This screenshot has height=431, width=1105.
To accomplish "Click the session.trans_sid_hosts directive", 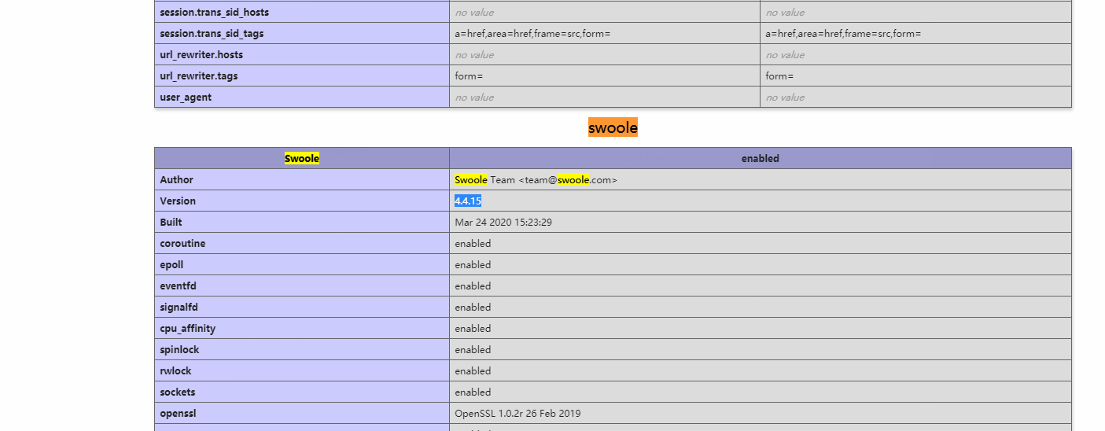I will (x=214, y=12).
